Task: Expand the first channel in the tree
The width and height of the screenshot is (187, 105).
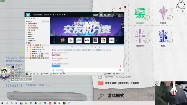Action: pyautogui.click(x=27, y=24)
